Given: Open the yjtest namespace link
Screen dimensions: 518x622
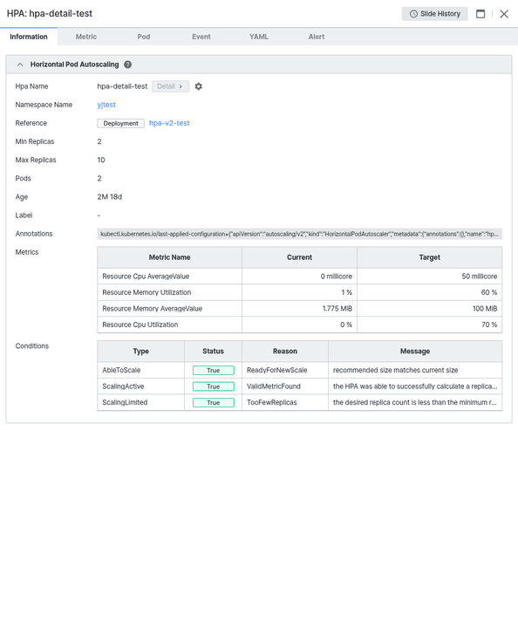Looking at the screenshot, I should 106,105.
